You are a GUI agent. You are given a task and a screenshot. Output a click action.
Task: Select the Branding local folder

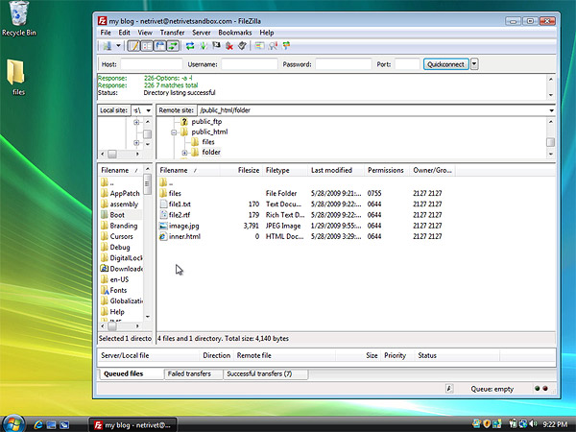124,226
